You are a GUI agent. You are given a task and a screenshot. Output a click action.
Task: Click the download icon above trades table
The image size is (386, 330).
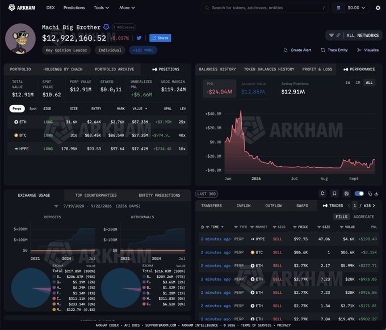point(376,193)
